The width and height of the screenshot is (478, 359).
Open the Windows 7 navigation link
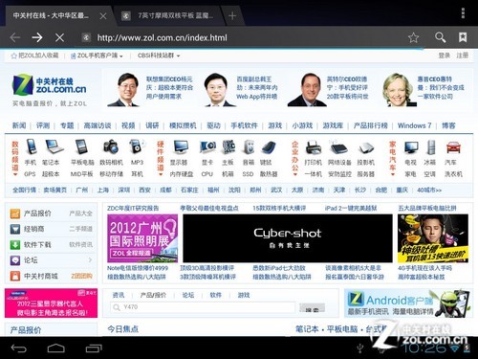click(414, 125)
